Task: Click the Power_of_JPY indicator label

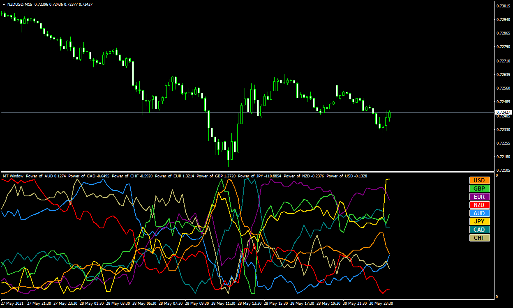Action: point(259,176)
